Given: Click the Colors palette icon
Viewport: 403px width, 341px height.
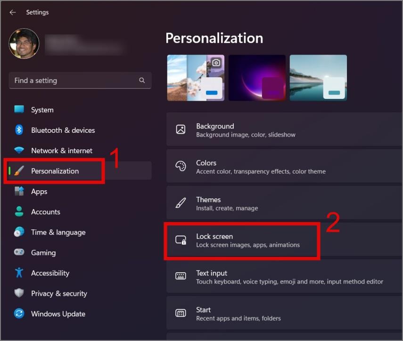Looking at the screenshot, I should 181,166.
